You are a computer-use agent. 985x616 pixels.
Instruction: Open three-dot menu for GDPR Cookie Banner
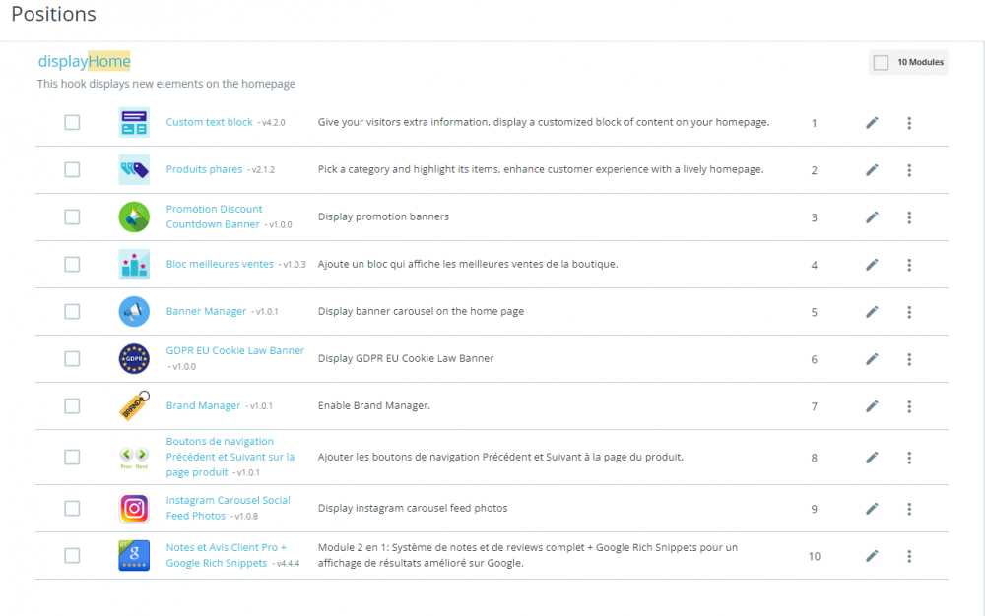click(909, 359)
